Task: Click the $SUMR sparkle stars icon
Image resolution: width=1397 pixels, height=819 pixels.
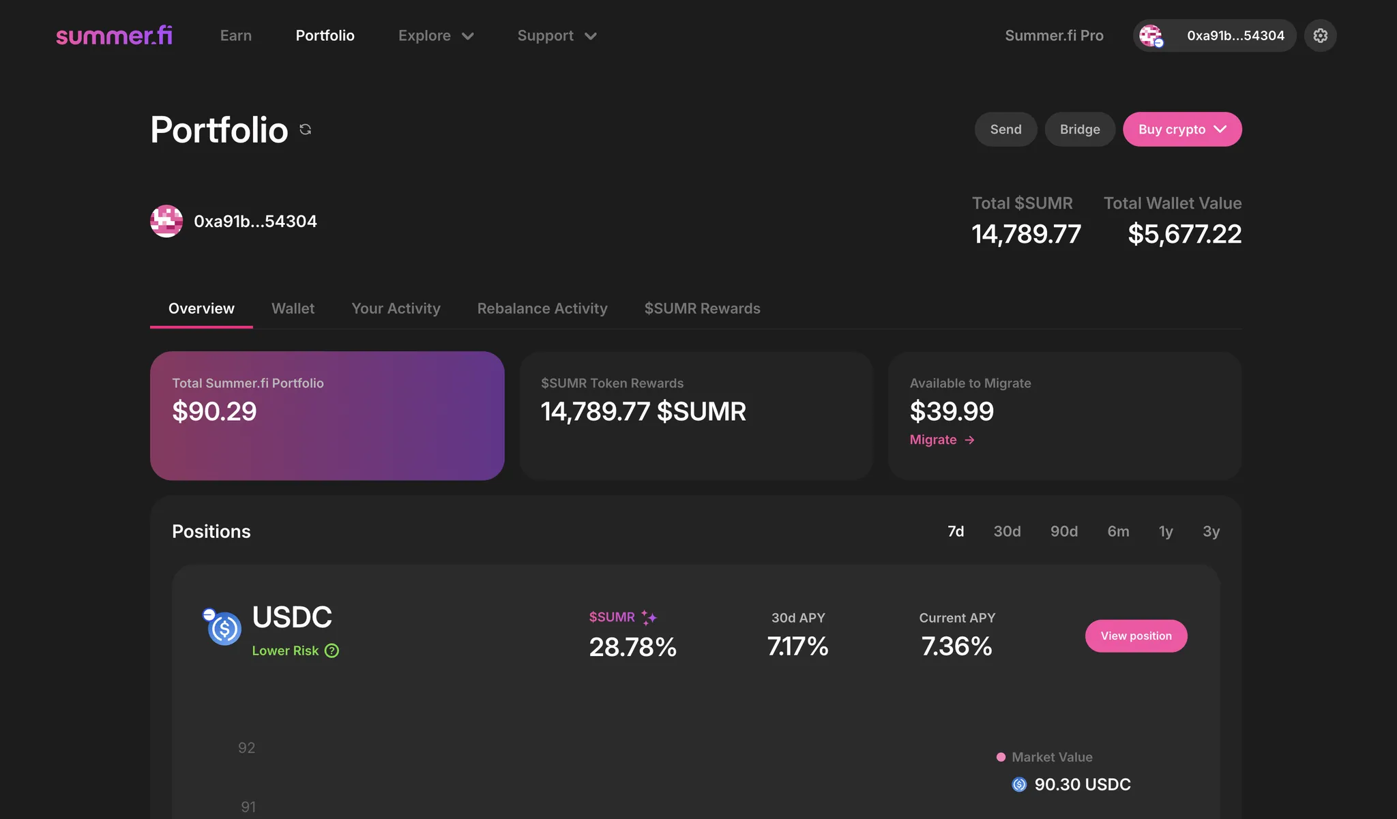Action: pos(649,617)
